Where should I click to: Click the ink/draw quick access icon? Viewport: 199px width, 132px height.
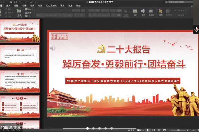pyautogui.click(x=31, y=2)
